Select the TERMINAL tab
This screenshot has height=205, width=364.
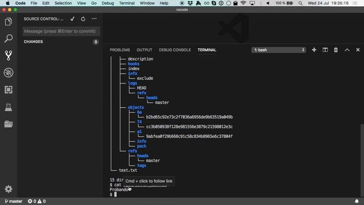(207, 50)
